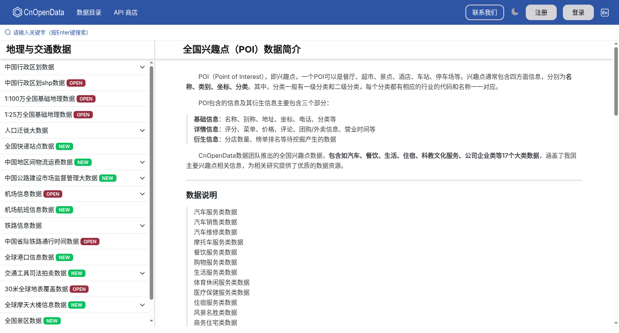Open the 数据目录 menu
The width and height of the screenshot is (619, 333).
coord(89,12)
